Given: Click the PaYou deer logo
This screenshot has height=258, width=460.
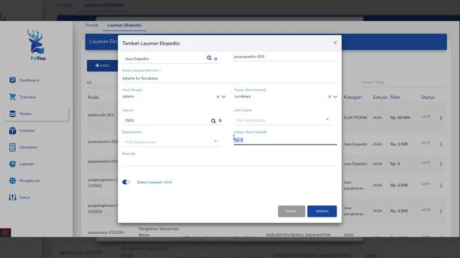Looking at the screenshot, I should [x=37, y=45].
